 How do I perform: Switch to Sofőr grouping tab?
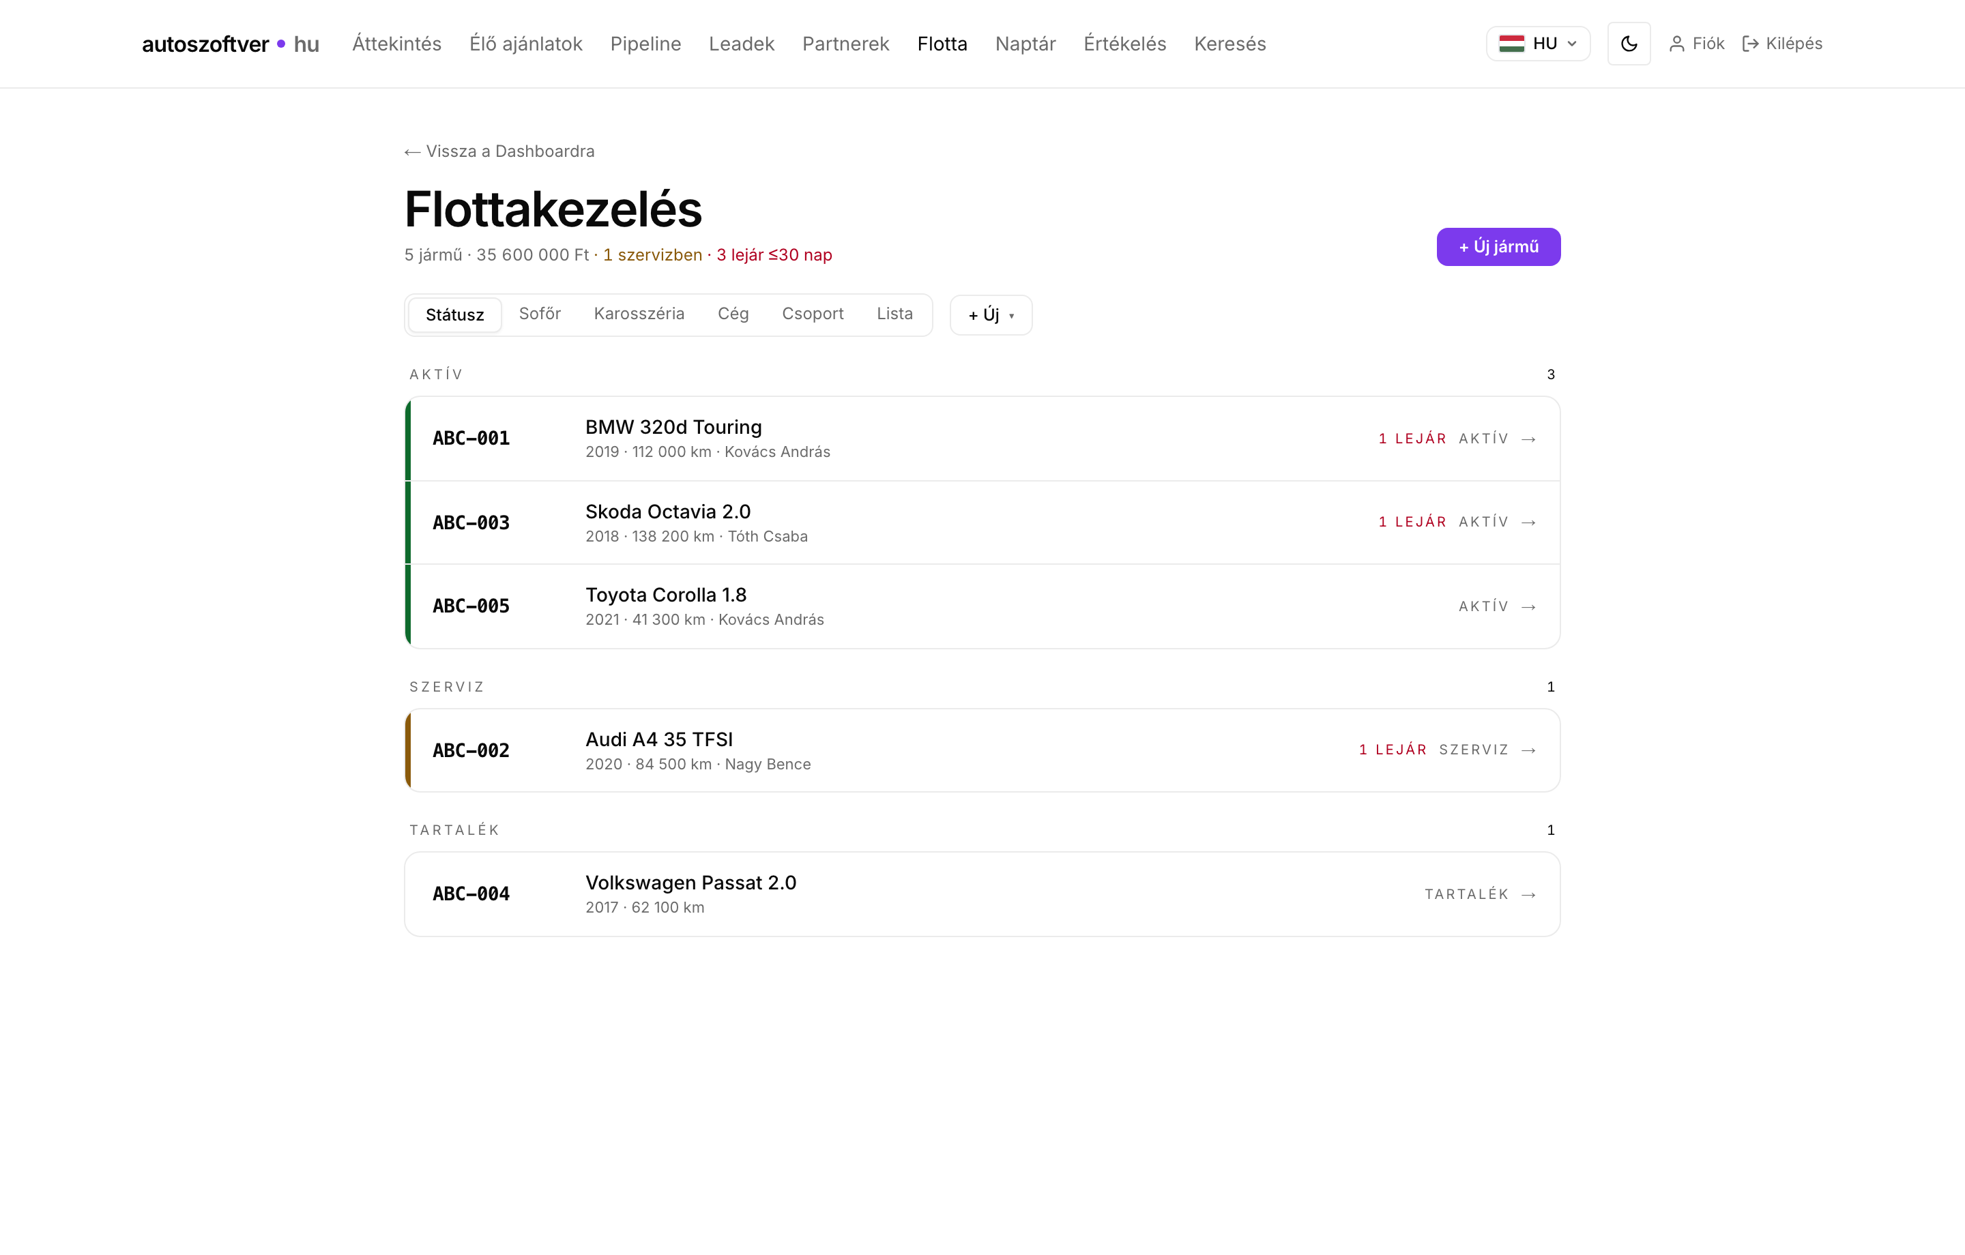click(x=540, y=314)
